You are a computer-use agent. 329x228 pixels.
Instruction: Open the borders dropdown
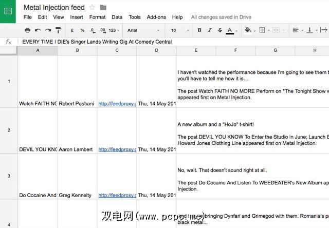pyautogui.click(x=264, y=30)
